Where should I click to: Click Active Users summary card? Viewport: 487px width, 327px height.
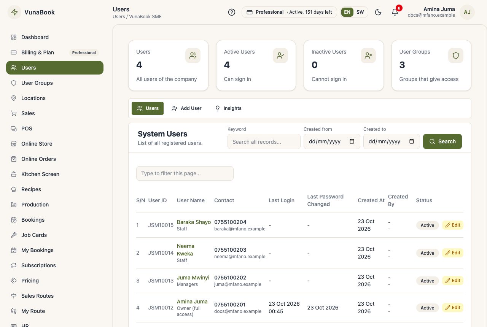pos(256,65)
